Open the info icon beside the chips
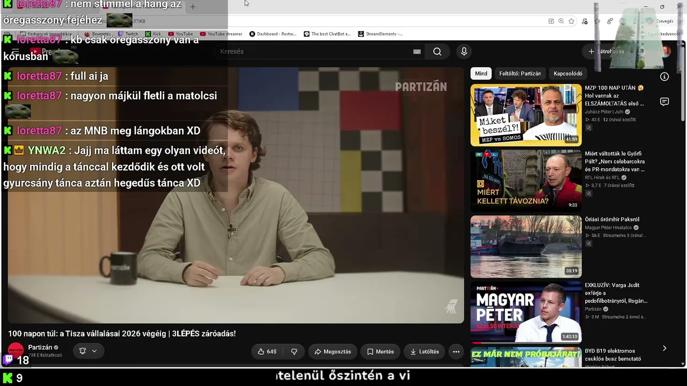Viewport: 687px width, 386px height. [x=664, y=77]
